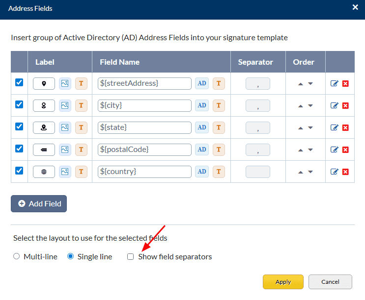The image size is (365, 300).
Task: Click the text T icon beside ${state} field
Action: [x=219, y=127]
